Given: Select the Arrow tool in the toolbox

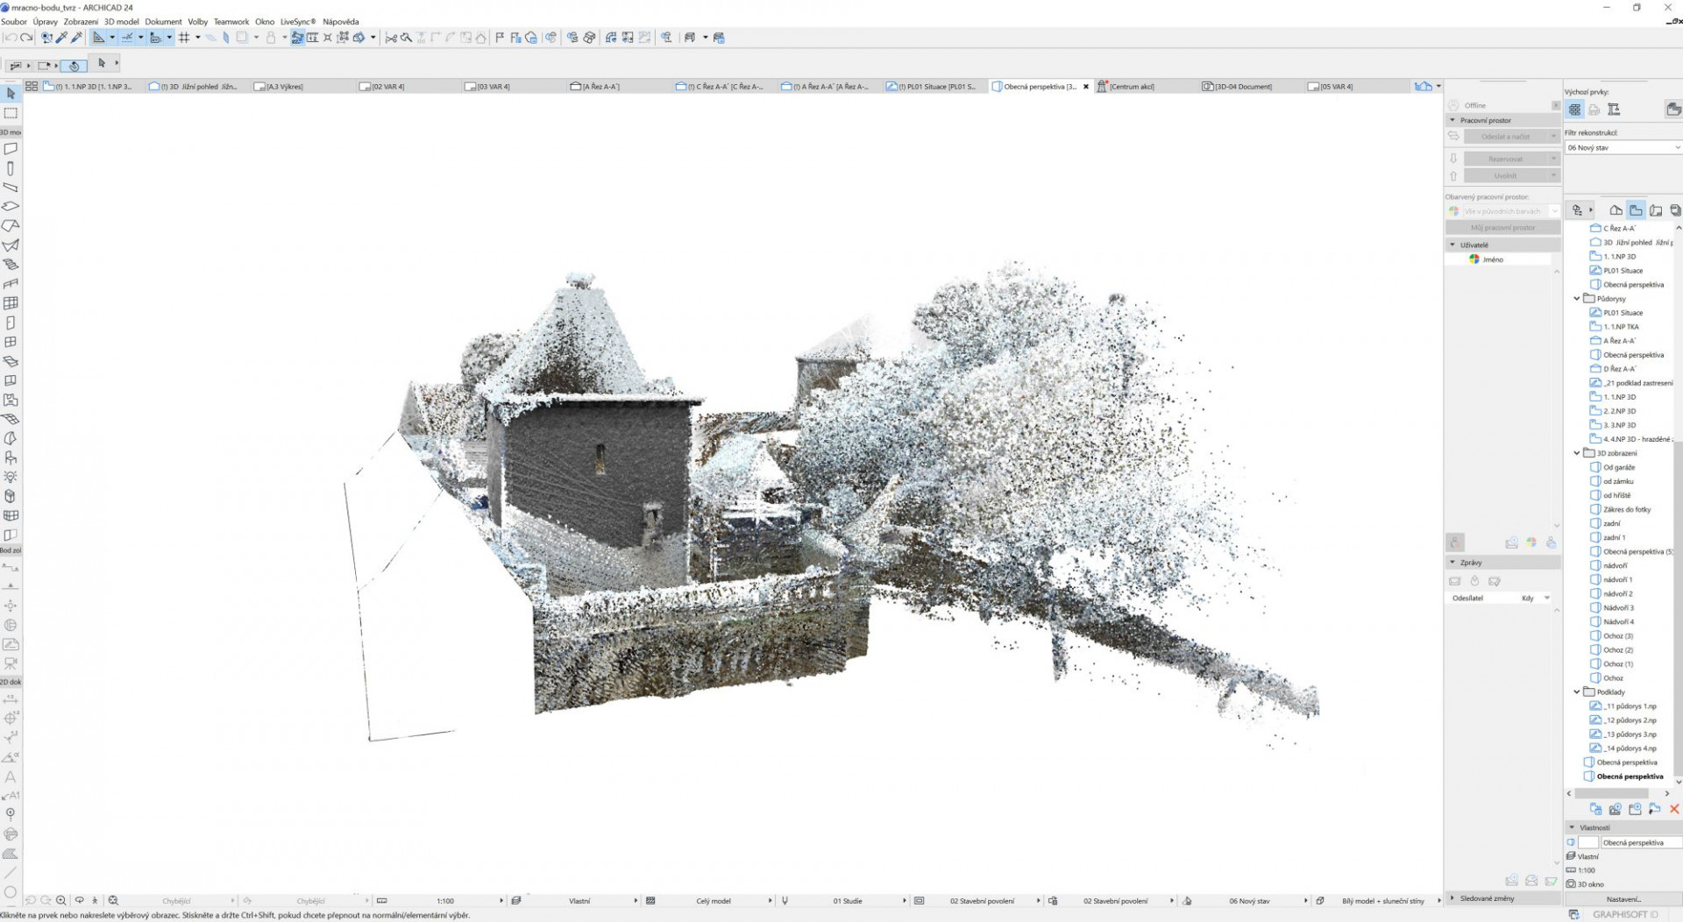Looking at the screenshot, I should (x=11, y=93).
